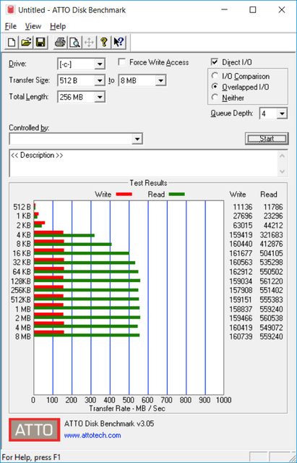
Task: Click inside the Description text box
Action: [144, 163]
